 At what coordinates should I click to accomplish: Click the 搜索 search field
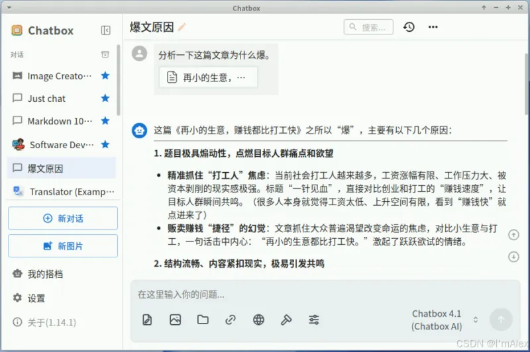click(x=368, y=27)
